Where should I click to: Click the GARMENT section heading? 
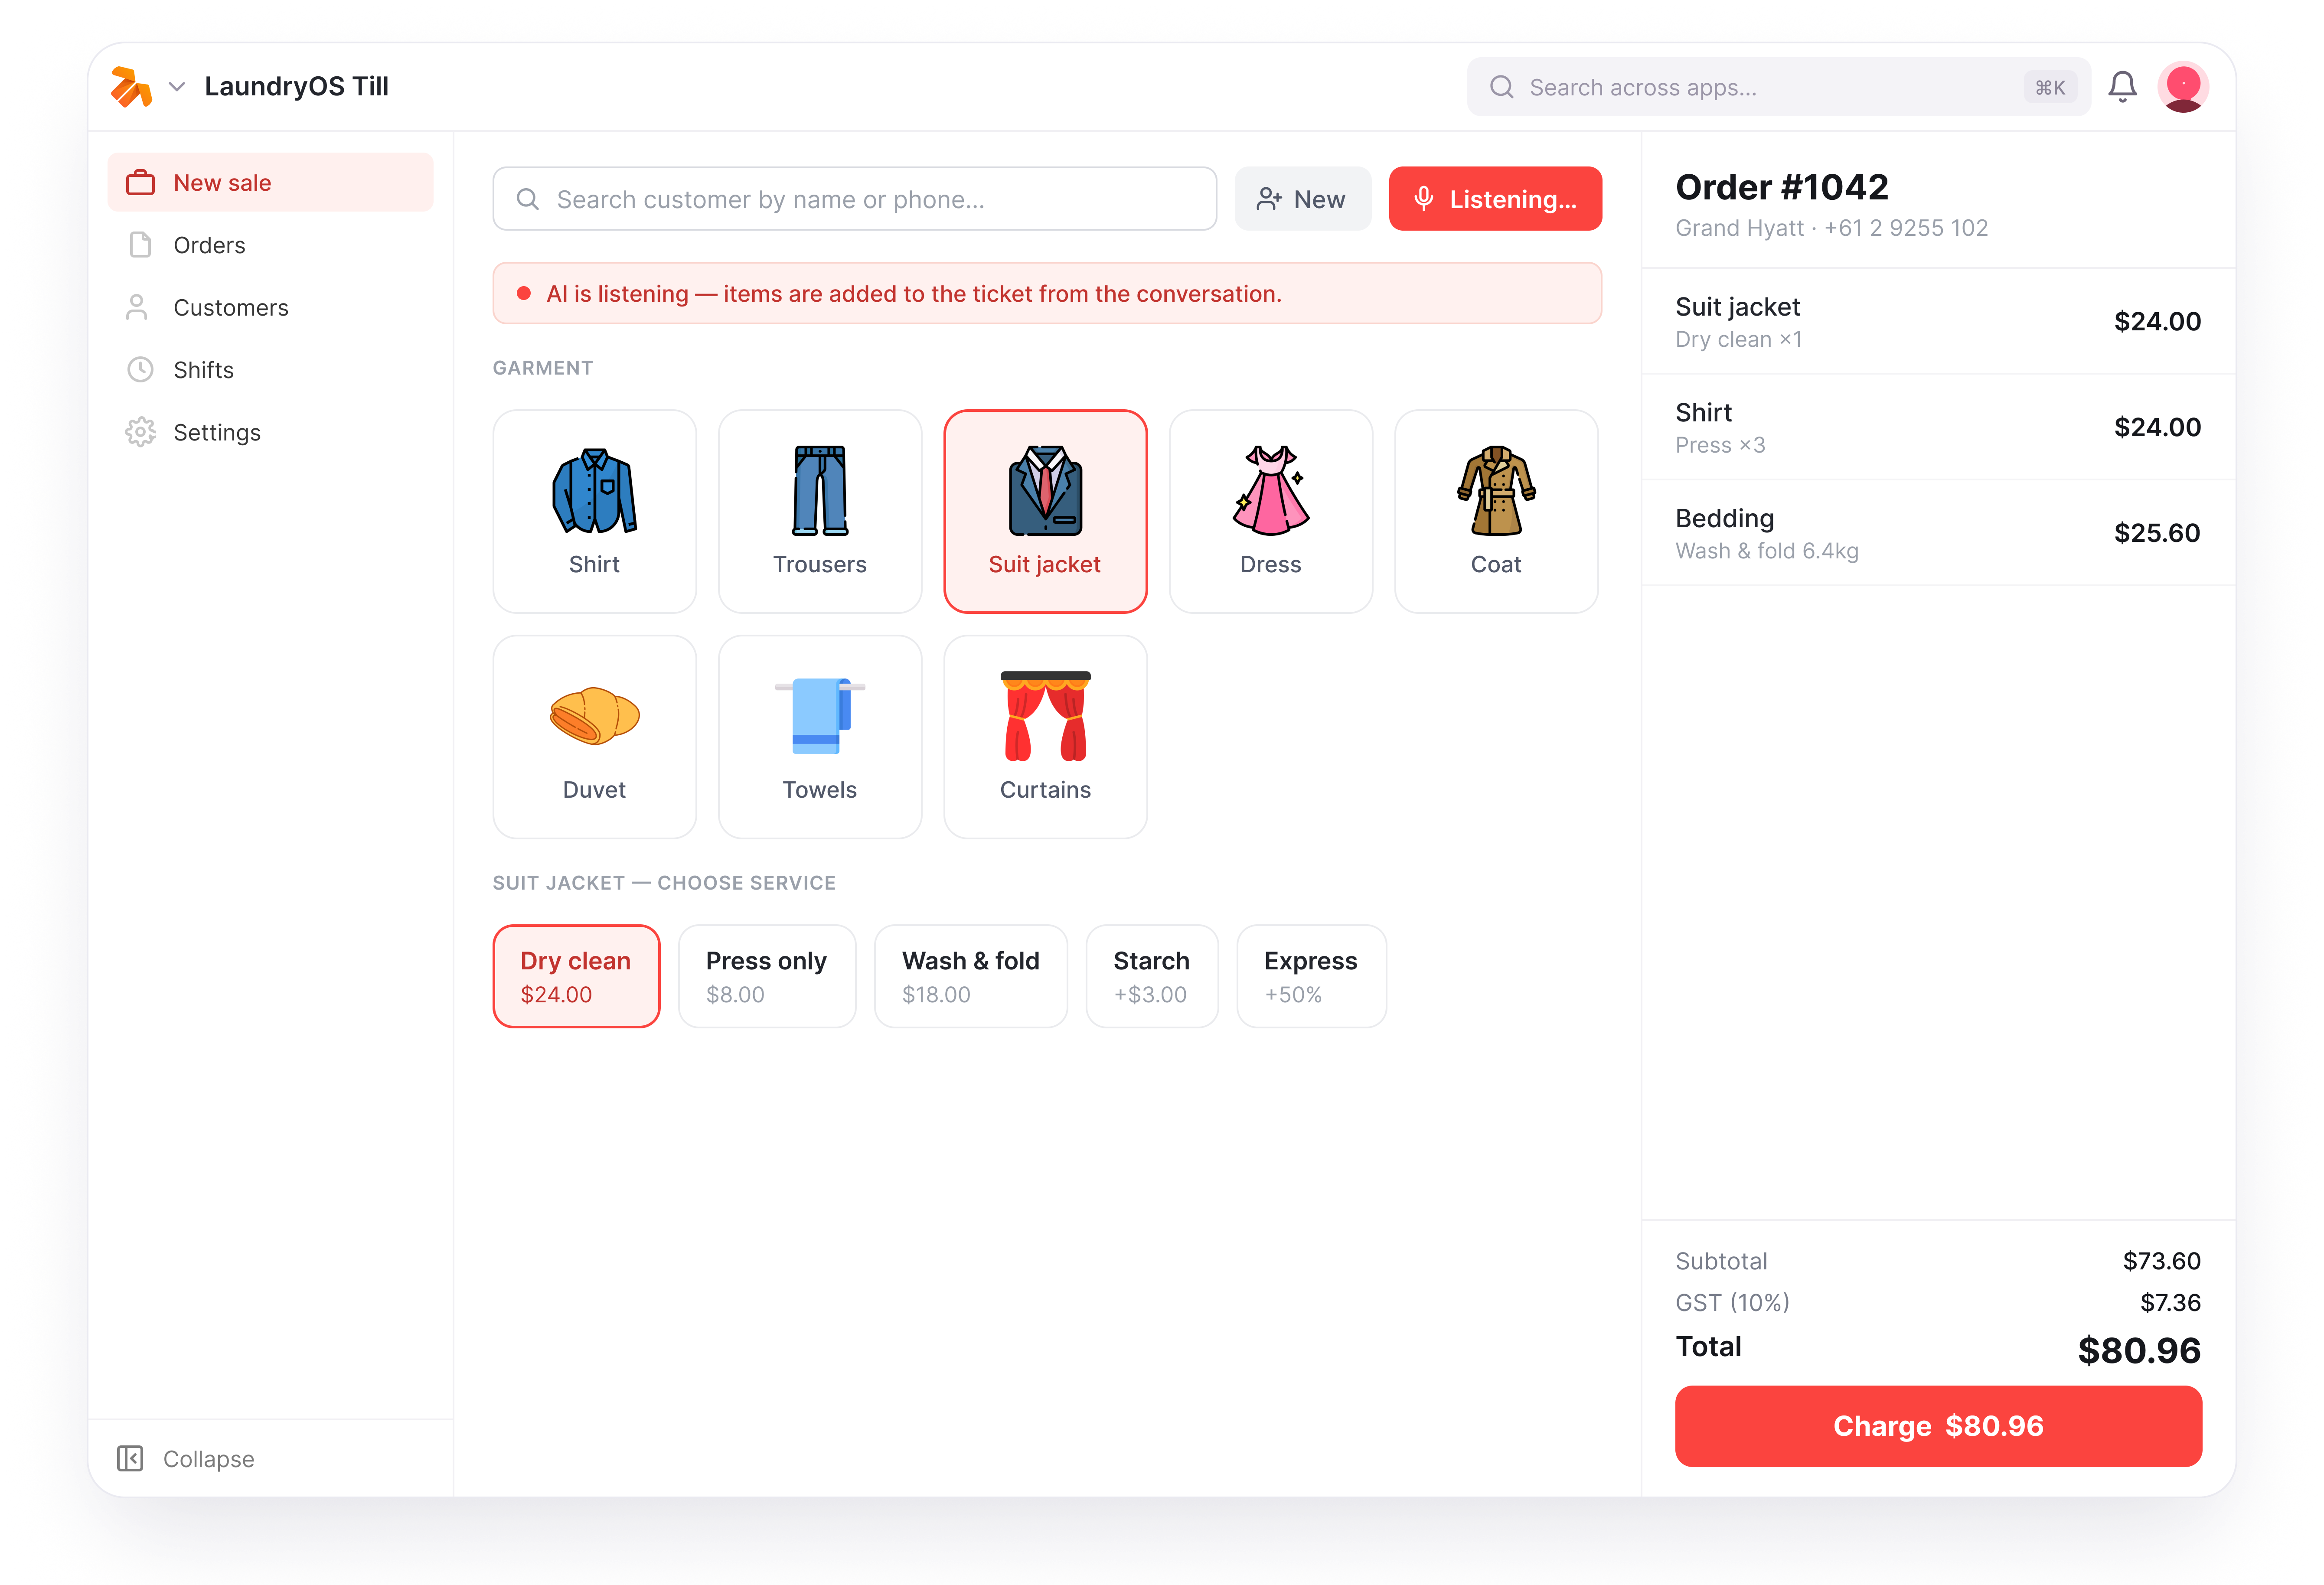coord(543,368)
